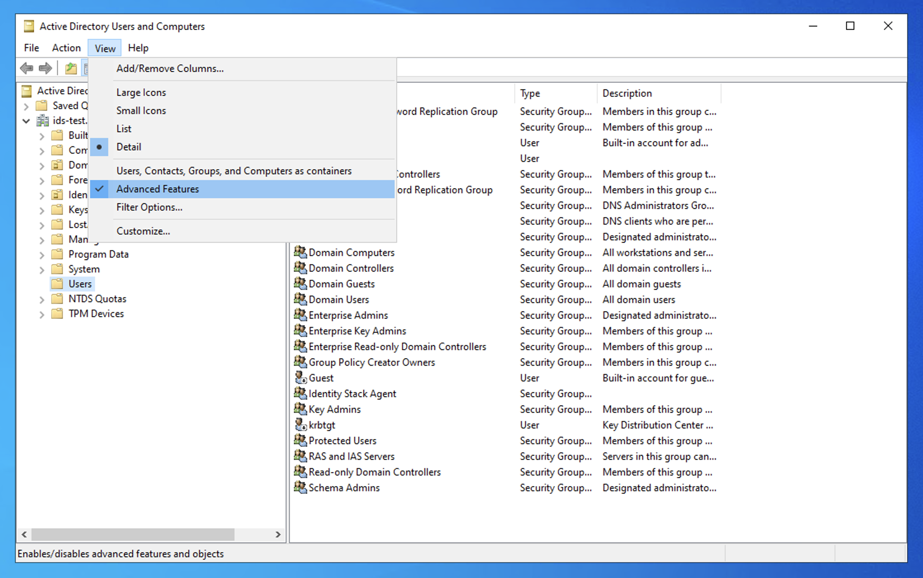
Task: Click the Enterprise Admins group icon
Action: (300, 315)
